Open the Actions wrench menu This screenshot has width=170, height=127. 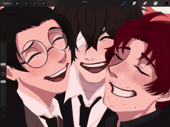[17, 3]
